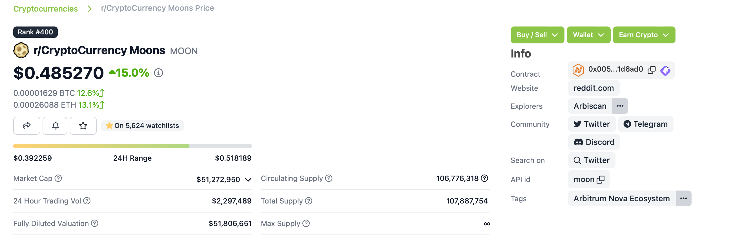Copy the moon API id
Screen dimensions: 742x250
[601, 180]
